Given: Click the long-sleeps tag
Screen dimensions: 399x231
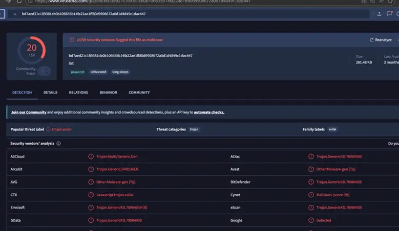Looking at the screenshot, I should point(120,72).
